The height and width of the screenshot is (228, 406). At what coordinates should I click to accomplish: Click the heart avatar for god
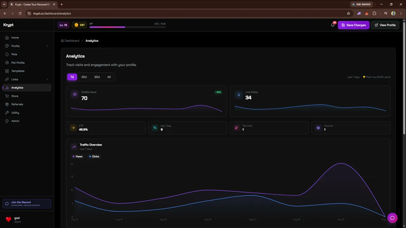coord(9,219)
